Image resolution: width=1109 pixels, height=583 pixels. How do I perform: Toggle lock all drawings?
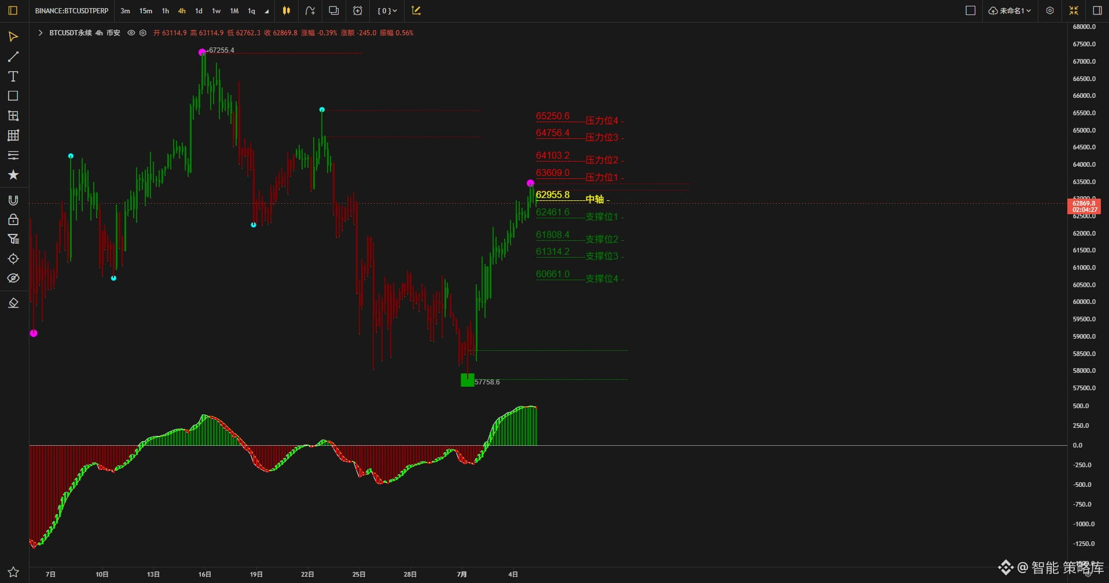coord(13,219)
